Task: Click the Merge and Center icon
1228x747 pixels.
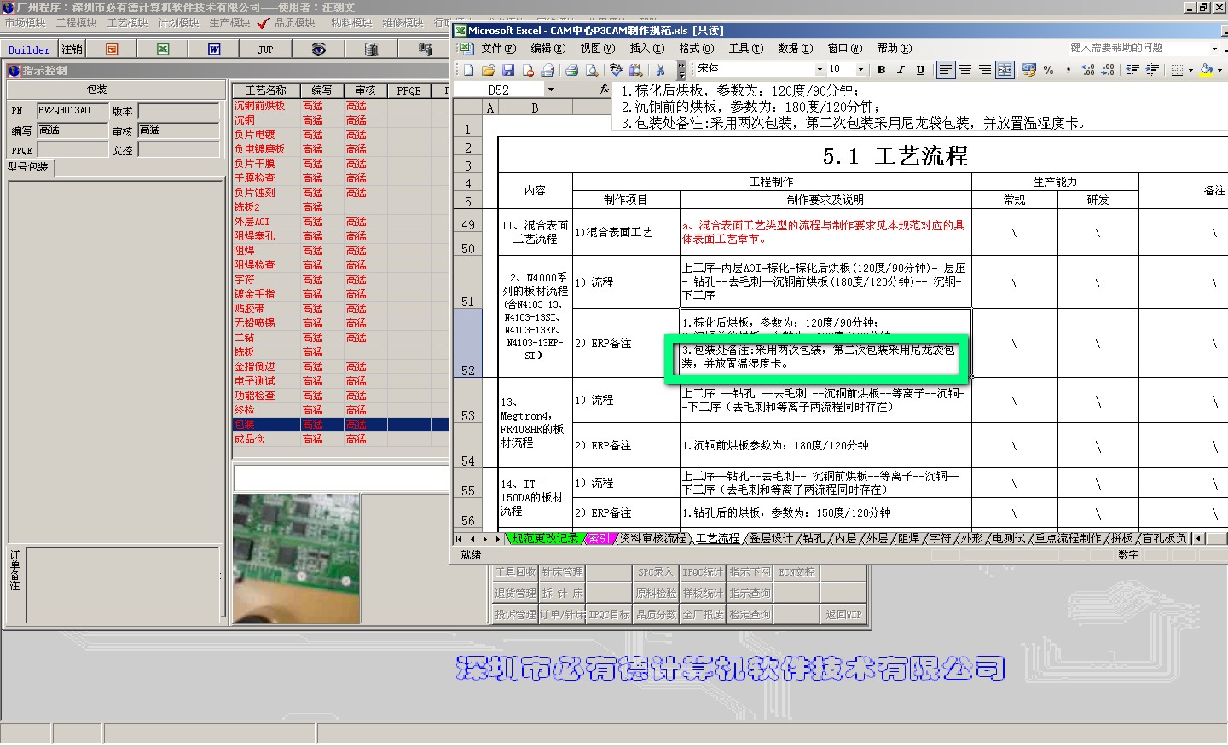Action: click(1005, 70)
